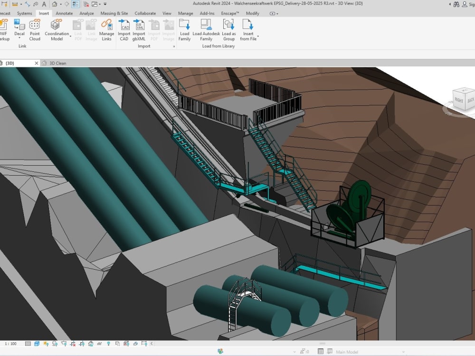Click the search binoculars icon in title bar
Viewport: 475px width, 356px height.
click(456, 4)
